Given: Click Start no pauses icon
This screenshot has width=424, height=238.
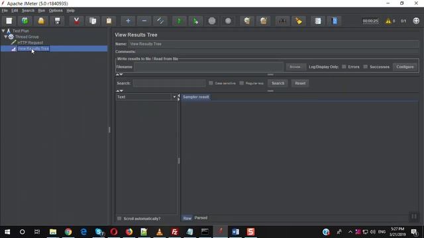Looking at the screenshot, I should click(195, 20).
